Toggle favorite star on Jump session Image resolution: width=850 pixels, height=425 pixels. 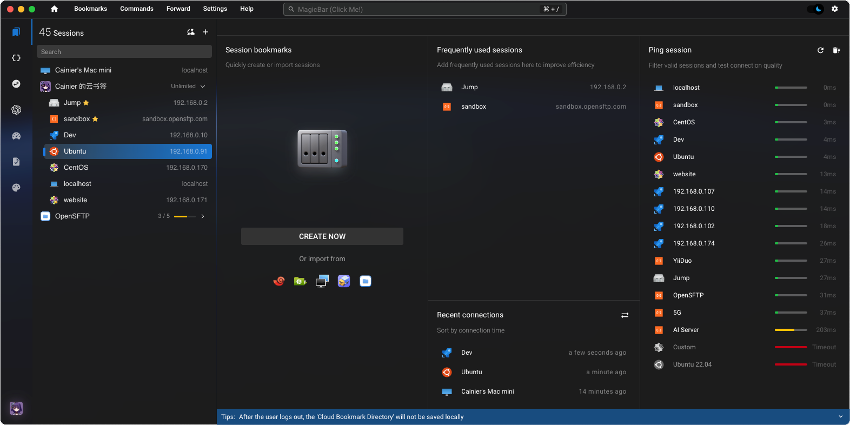86,103
